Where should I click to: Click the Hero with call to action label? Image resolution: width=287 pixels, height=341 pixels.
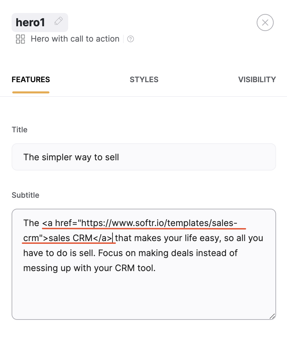click(75, 39)
